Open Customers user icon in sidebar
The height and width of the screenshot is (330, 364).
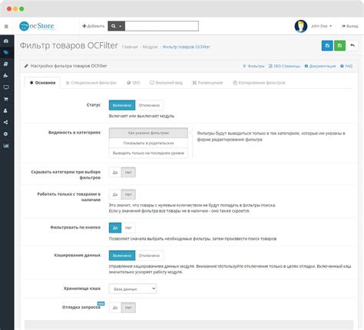[6, 111]
